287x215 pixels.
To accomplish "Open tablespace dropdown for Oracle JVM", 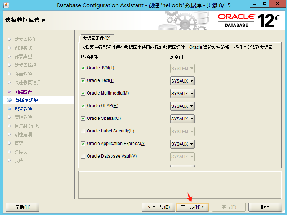I will 182,68.
